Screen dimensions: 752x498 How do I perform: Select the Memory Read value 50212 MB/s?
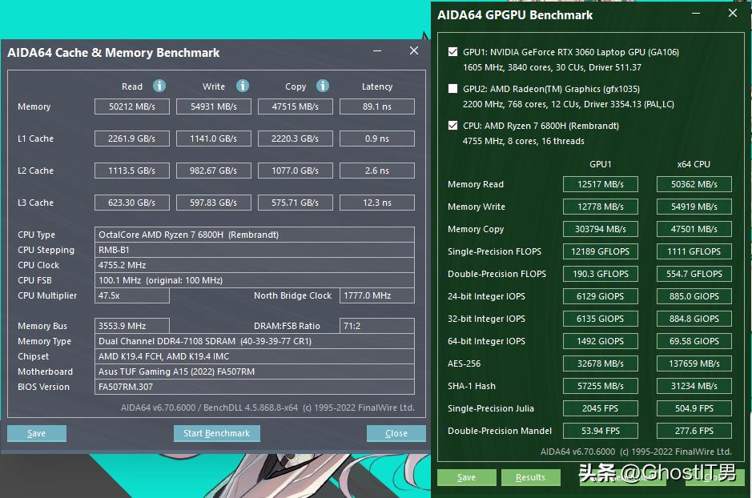(132, 106)
